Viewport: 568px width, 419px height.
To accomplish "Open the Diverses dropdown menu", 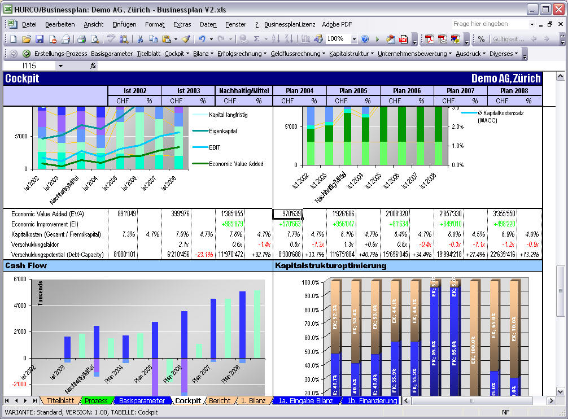I will point(504,54).
